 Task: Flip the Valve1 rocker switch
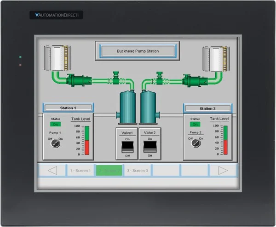click(127, 147)
